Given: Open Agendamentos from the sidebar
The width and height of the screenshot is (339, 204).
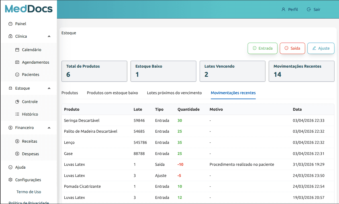Looking at the screenshot, I should (17, 62).
